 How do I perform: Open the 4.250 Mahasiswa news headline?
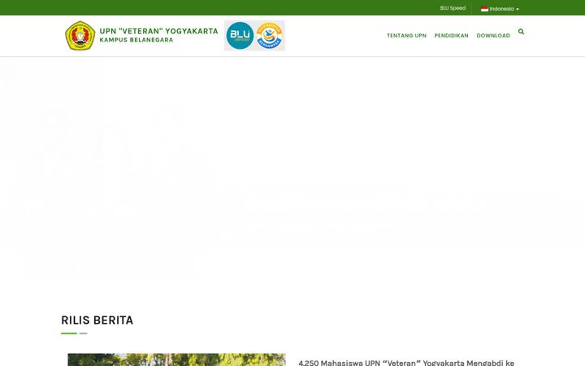tap(406, 363)
